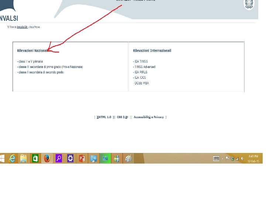The image size is (266, 200).
Task: Open the Windows Store taskbar icon
Action: [35, 159]
